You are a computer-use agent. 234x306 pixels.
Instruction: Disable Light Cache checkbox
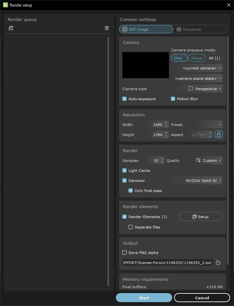125,170
